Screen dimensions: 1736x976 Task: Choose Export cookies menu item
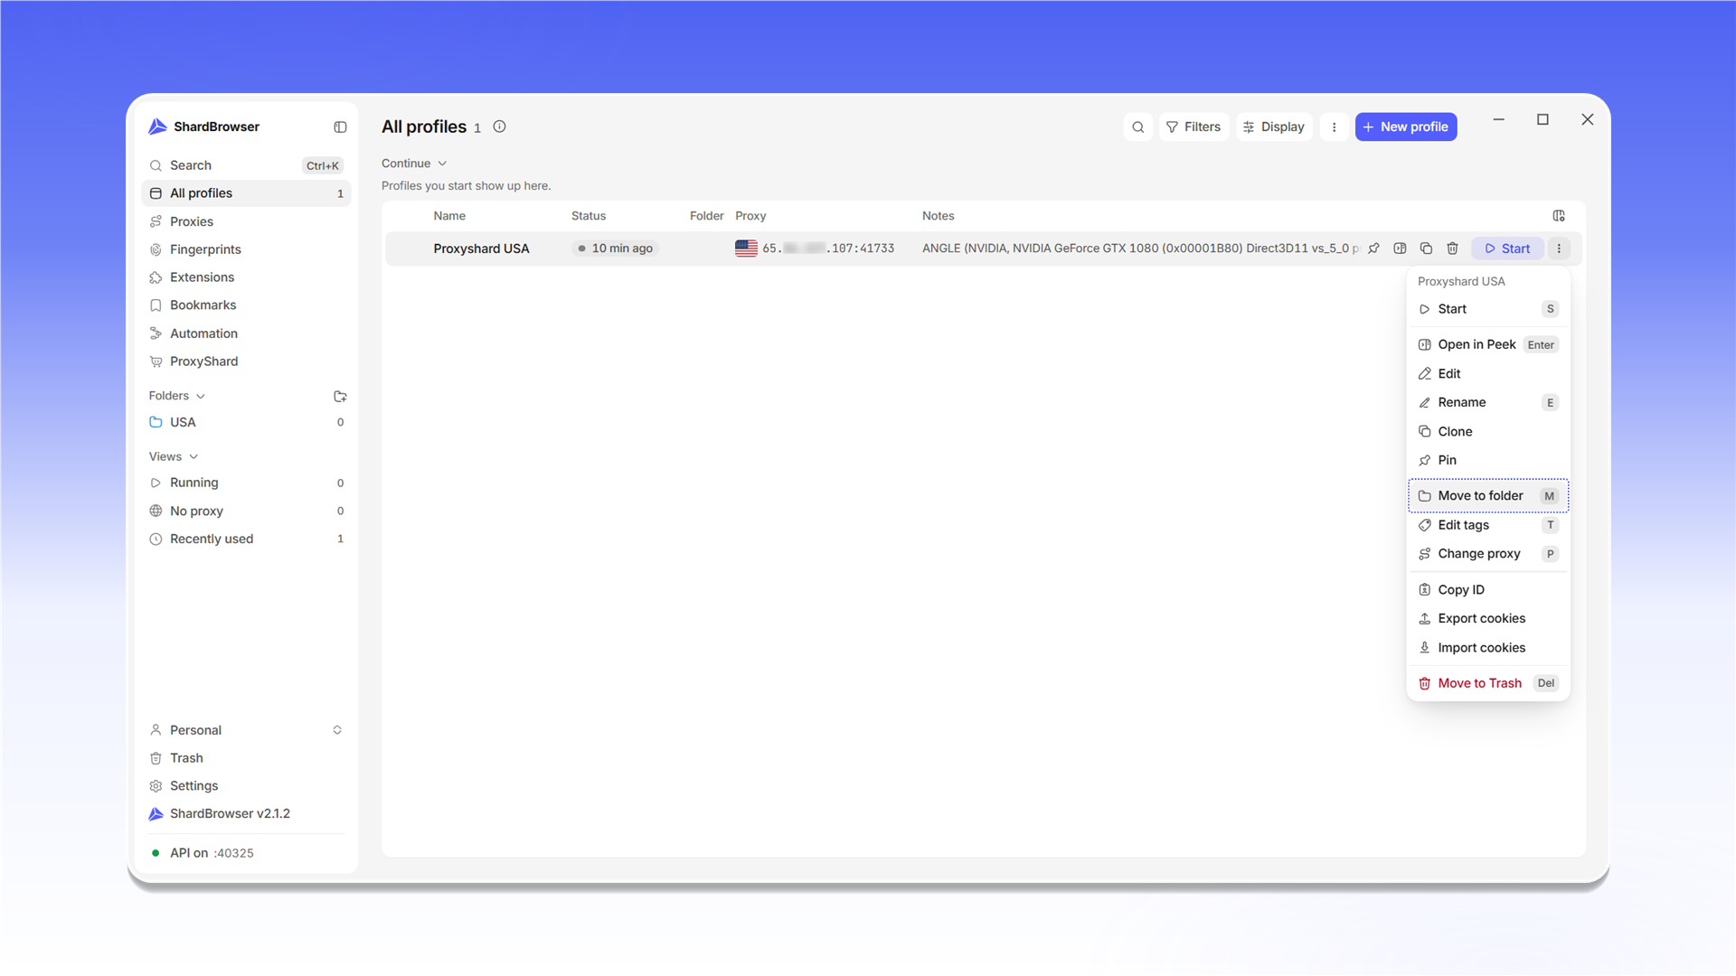pos(1488,618)
